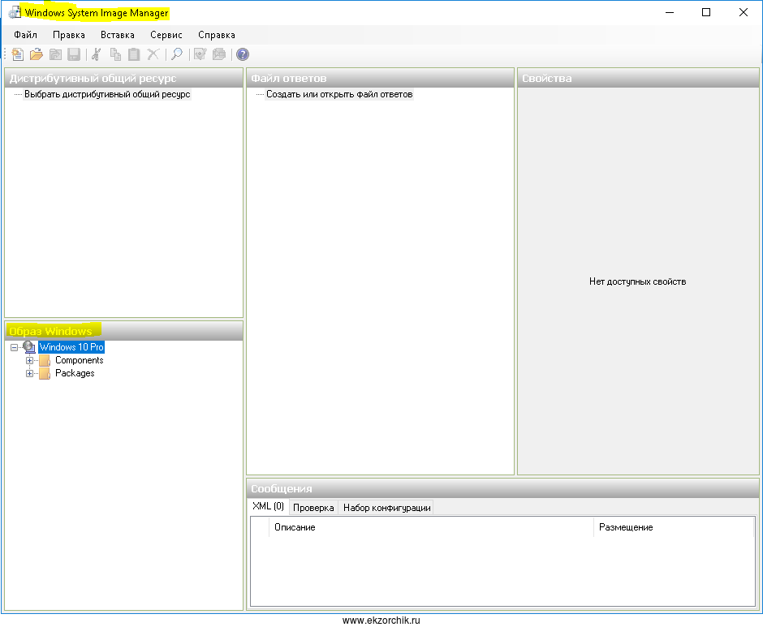Image resolution: width=763 pixels, height=627 pixels.
Task: Select the Components tree item
Action: (80, 360)
